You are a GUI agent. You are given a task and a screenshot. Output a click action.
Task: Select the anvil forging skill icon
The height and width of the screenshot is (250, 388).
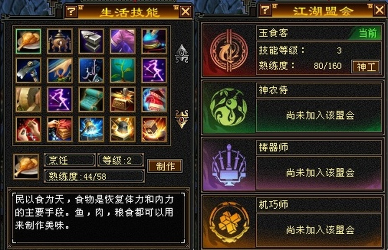coord(91,41)
